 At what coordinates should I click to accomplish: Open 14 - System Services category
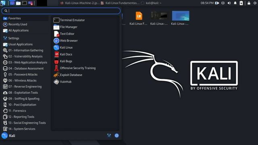pyautogui.click(x=25, y=129)
